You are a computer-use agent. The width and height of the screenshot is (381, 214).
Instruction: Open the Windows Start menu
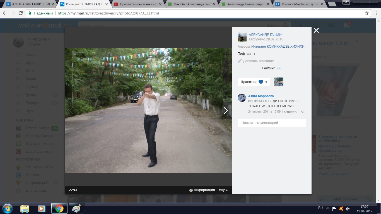pos(7,208)
